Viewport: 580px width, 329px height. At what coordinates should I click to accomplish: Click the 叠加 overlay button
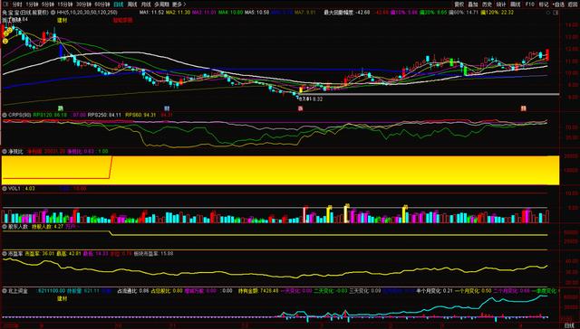pos(473,5)
